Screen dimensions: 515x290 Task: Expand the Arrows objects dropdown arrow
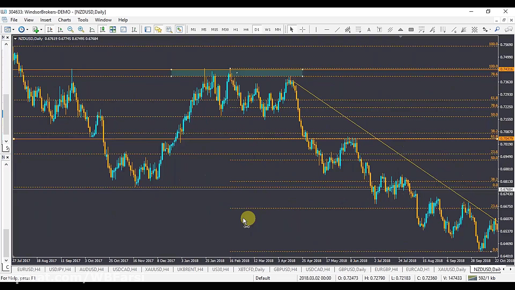(x=490, y=30)
